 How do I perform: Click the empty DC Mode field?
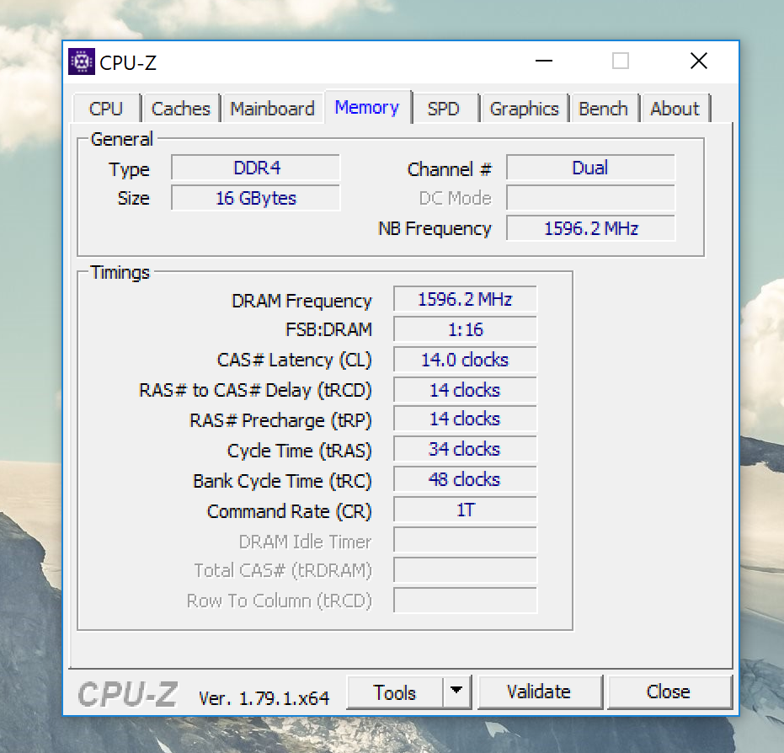[590, 198]
